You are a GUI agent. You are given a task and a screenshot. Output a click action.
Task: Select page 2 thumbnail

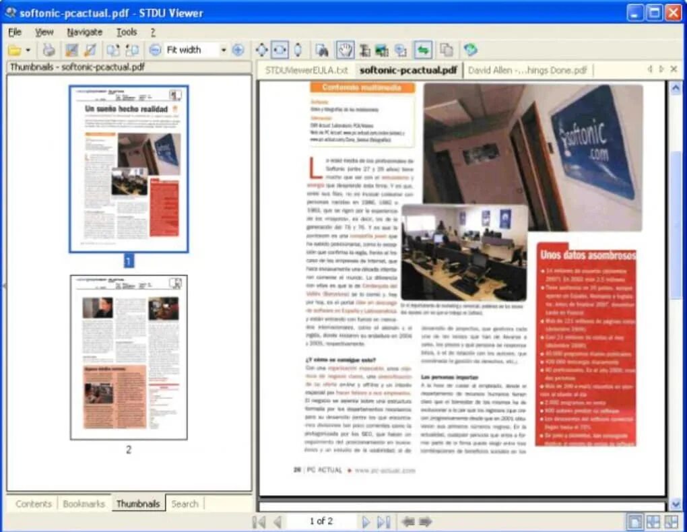(x=129, y=358)
